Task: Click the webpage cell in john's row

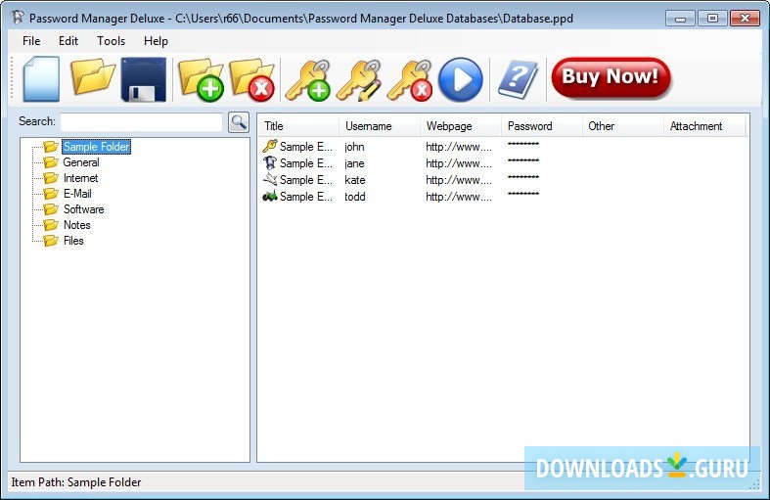Action: (459, 147)
